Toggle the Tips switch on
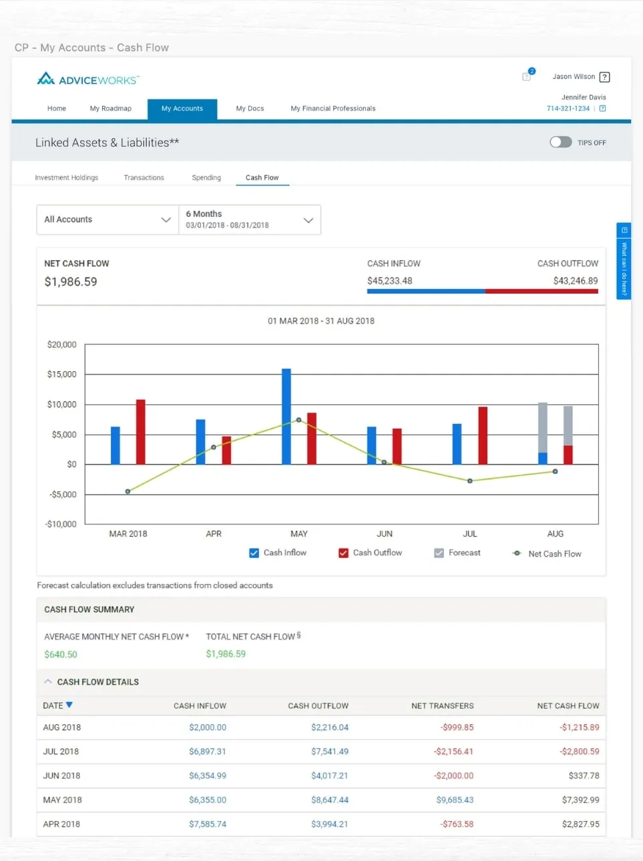643x861 pixels. point(560,142)
